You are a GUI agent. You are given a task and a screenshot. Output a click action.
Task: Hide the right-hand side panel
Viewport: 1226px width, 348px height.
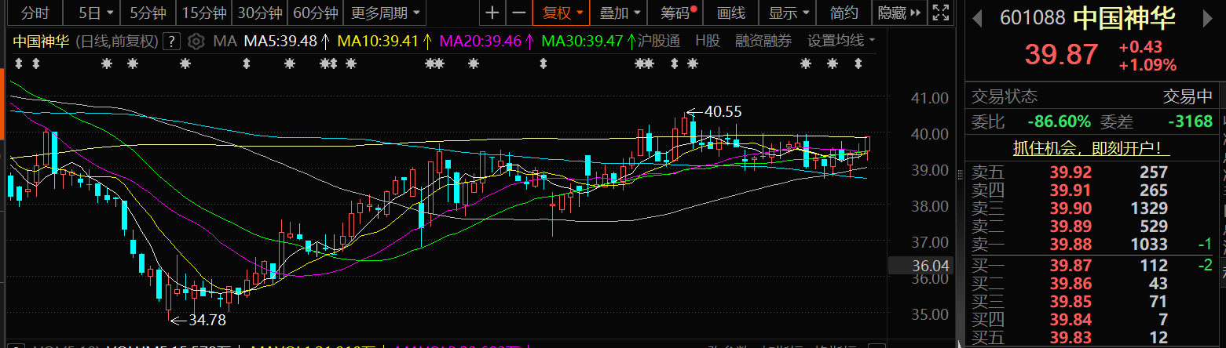pos(899,13)
